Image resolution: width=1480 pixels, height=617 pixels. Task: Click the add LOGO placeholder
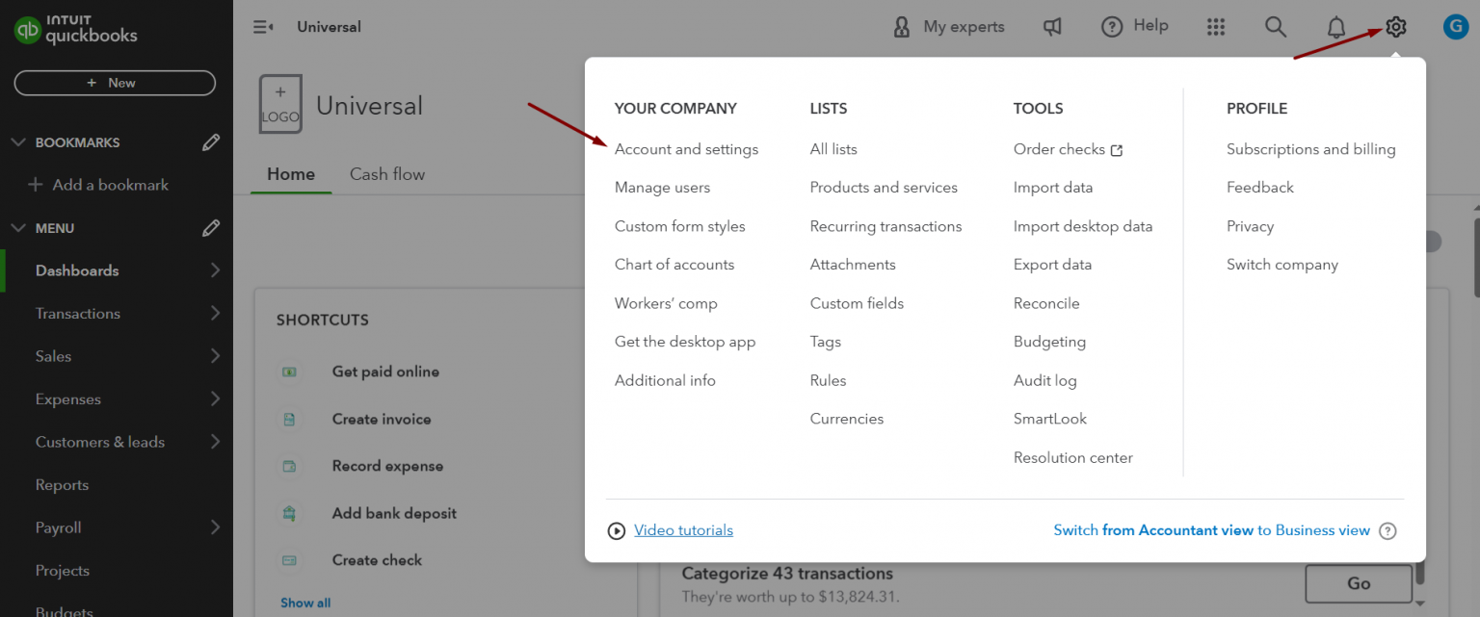(x=280, y=104)
